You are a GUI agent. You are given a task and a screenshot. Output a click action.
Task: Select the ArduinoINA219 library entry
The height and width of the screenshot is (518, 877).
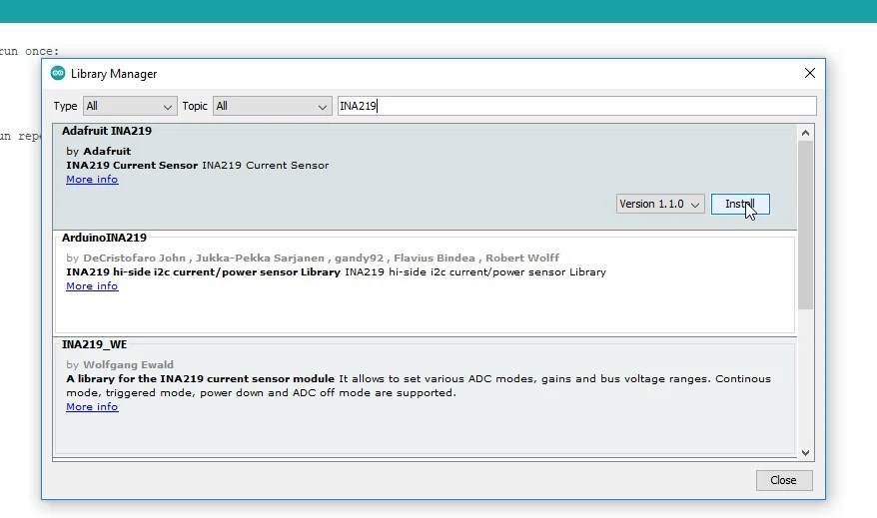[x=104, y=238]
